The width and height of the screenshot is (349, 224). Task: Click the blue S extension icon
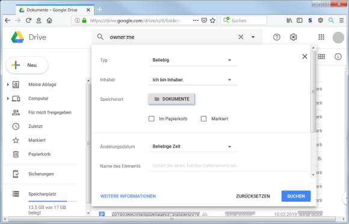coord(310,20)
